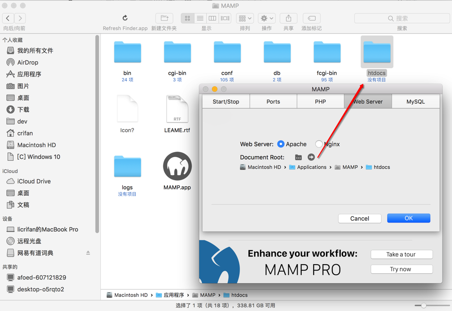Select the Apache web server radio button

(x=281, y=144)
